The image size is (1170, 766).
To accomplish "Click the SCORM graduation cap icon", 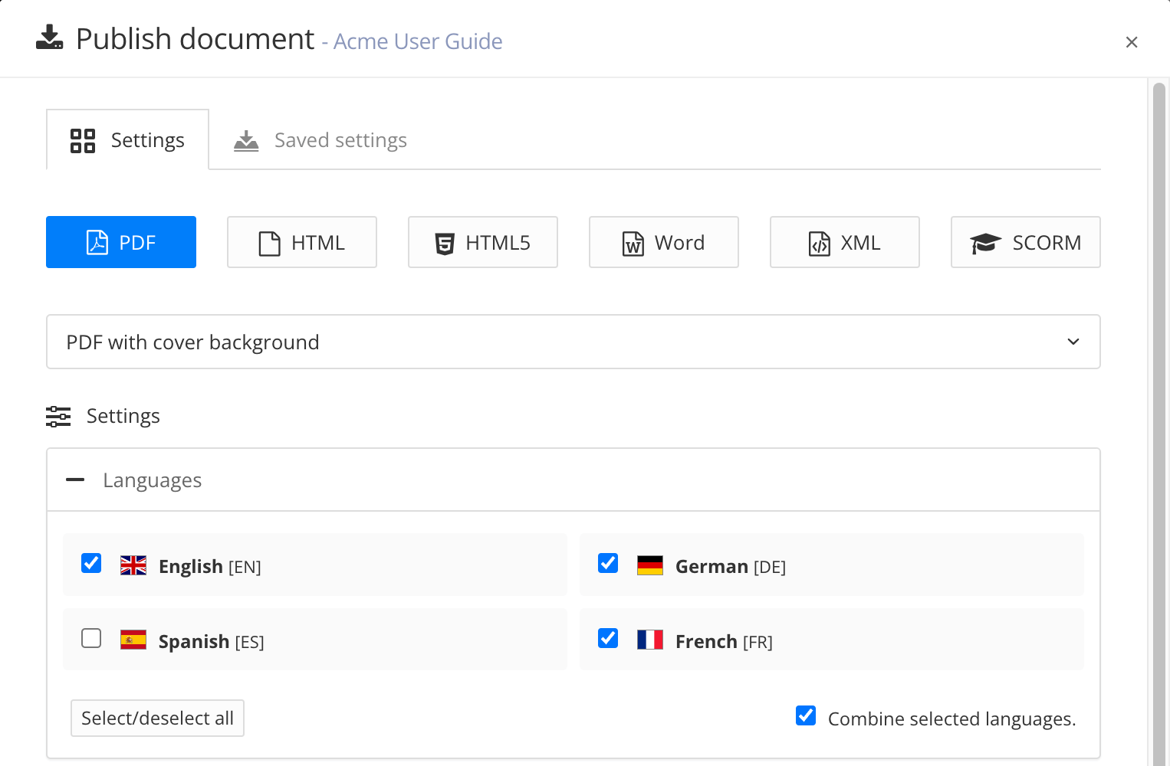I will (985, 242).
